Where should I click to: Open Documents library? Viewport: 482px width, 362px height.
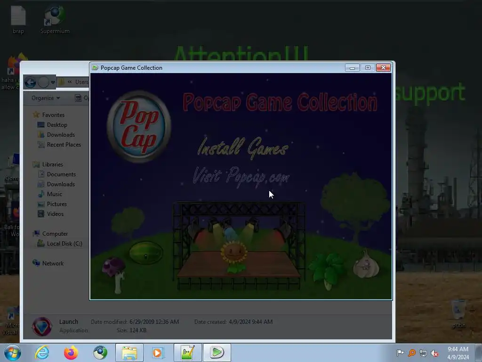click(x=56, y=174)
